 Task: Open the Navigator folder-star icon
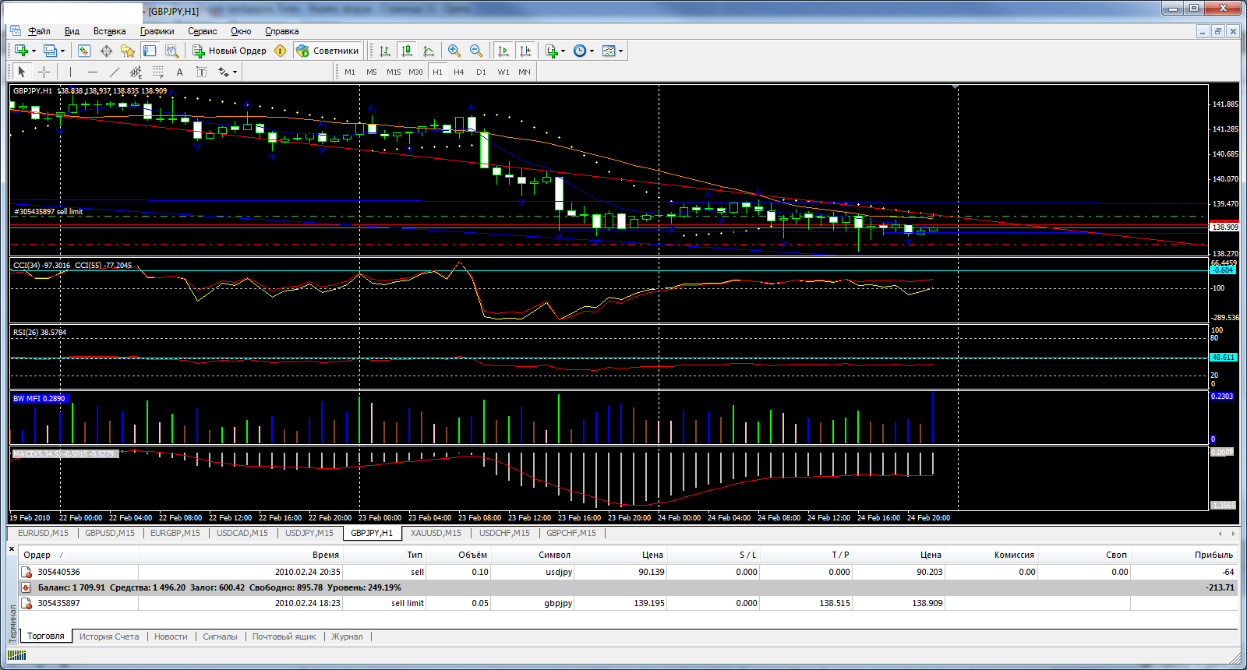[x=128, y=51]
